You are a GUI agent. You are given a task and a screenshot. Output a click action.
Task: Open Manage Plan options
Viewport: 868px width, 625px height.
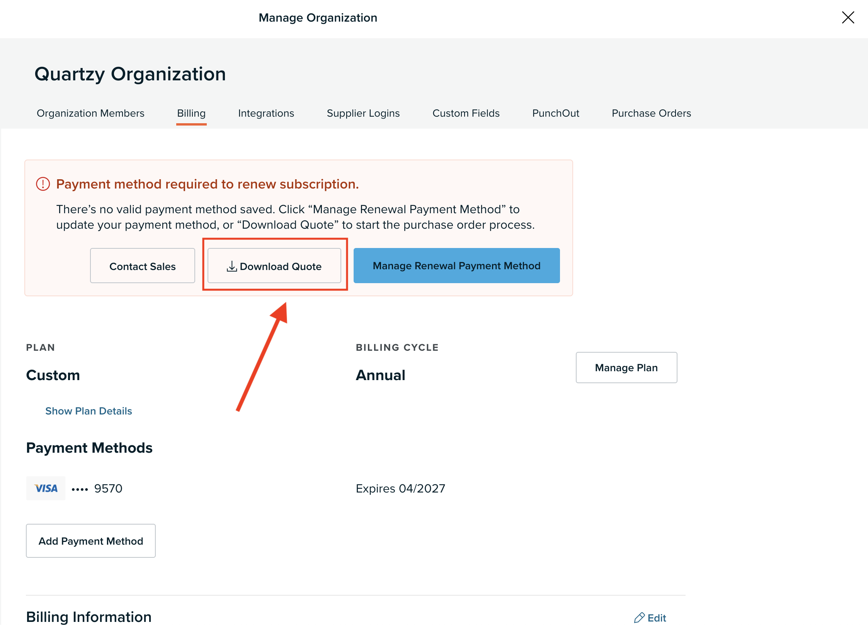[x=626, y=368]
